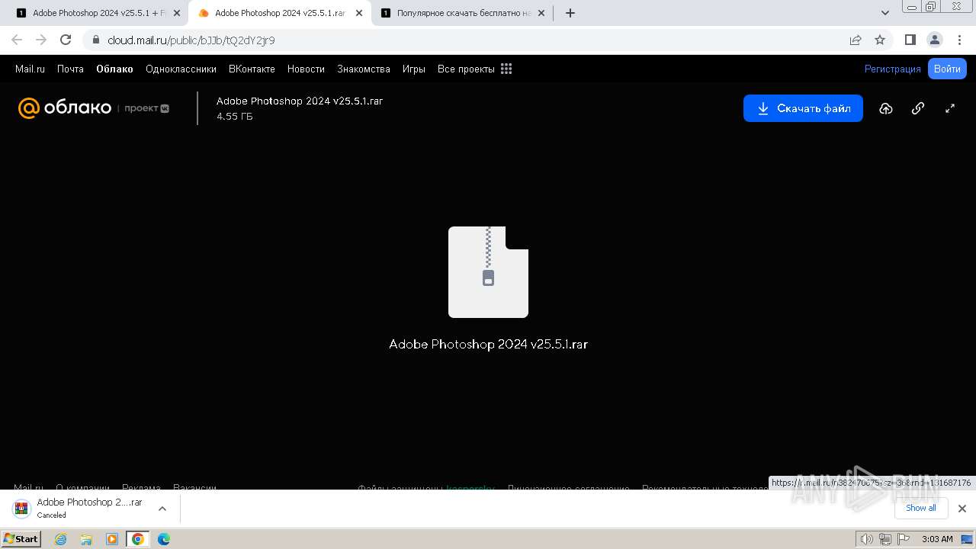Expand download item options chevron
The width and height of the screenshot is (976, 549).
point(162,508)
